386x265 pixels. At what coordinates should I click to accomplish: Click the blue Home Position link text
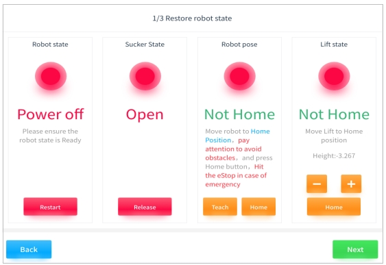pos(237,136)
